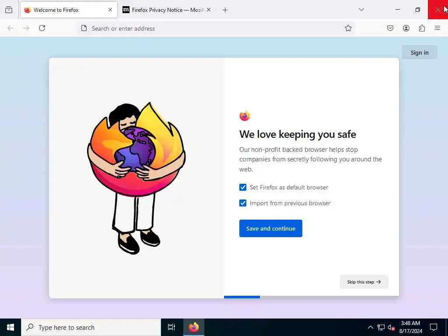Show hidden system tray icons
The width and height of the screenshot is (448, 336).
(x=370, y=327)
